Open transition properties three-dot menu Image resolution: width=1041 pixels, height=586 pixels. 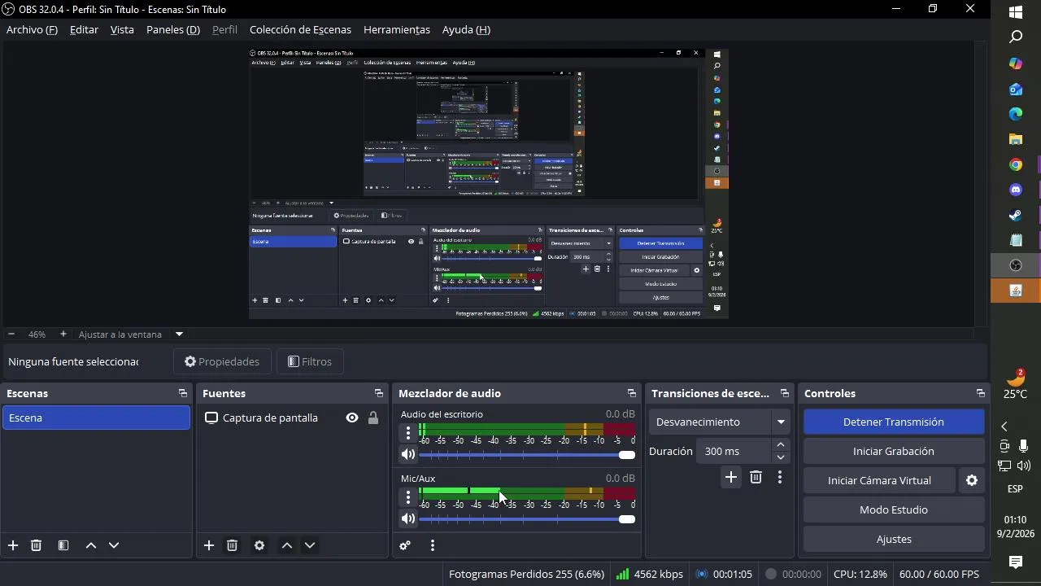pos(780,477)
